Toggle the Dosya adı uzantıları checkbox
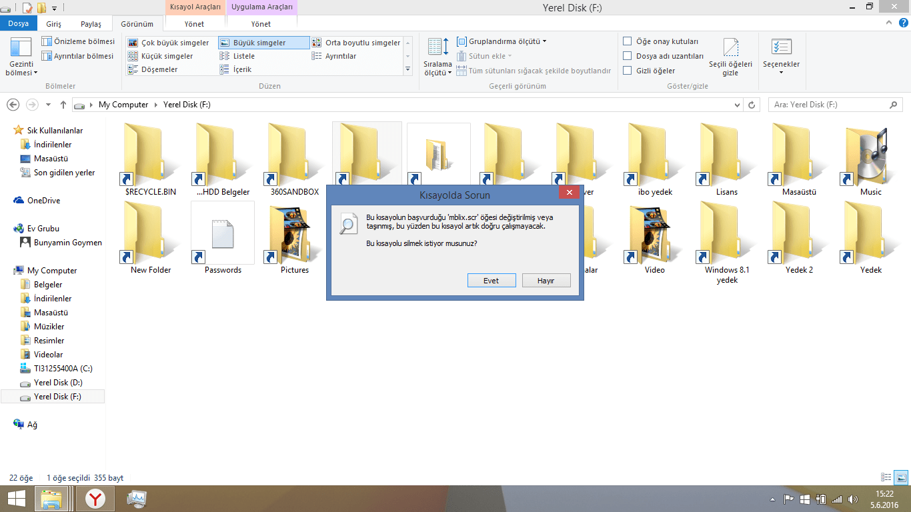 [x=628, y=56]
